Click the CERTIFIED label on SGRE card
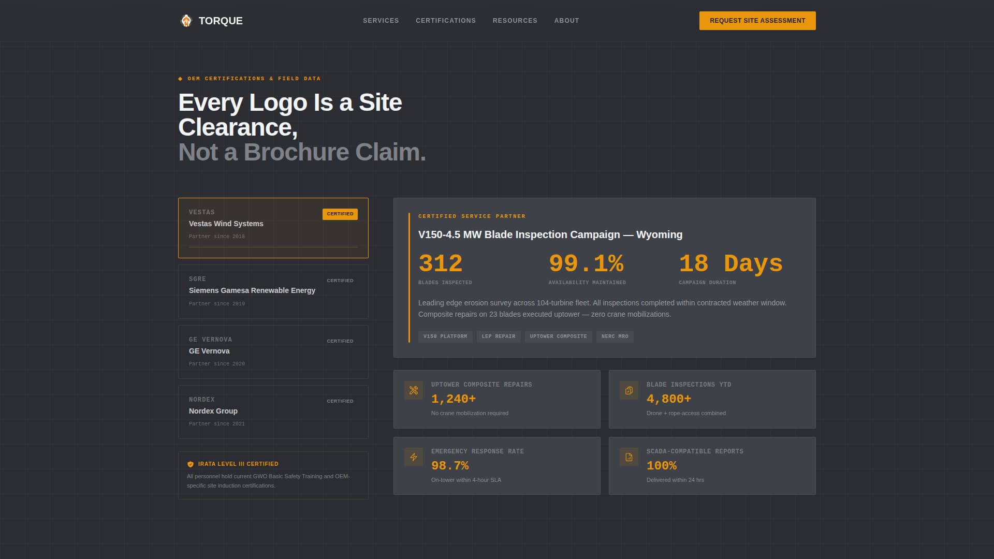The image size is (994, 559). 340,281
